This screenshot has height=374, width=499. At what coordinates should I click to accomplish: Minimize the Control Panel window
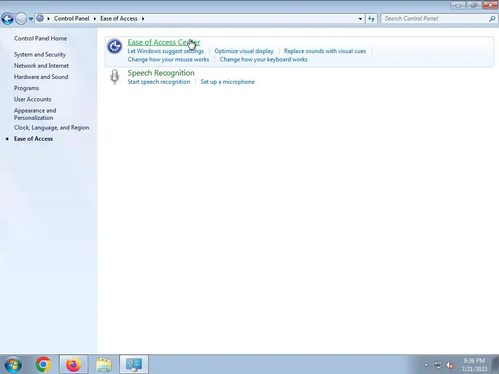pos(458,5)
